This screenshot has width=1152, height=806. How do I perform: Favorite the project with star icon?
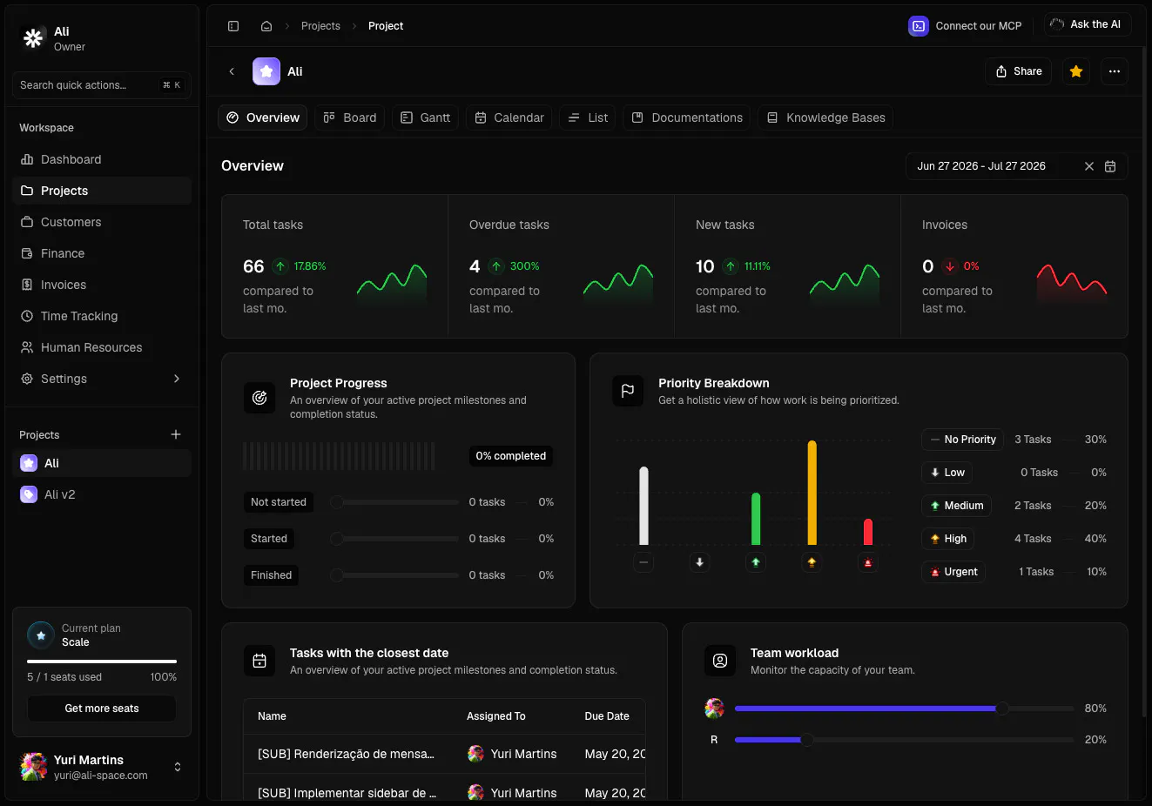pyautogui.click(x=1076, y=71)
